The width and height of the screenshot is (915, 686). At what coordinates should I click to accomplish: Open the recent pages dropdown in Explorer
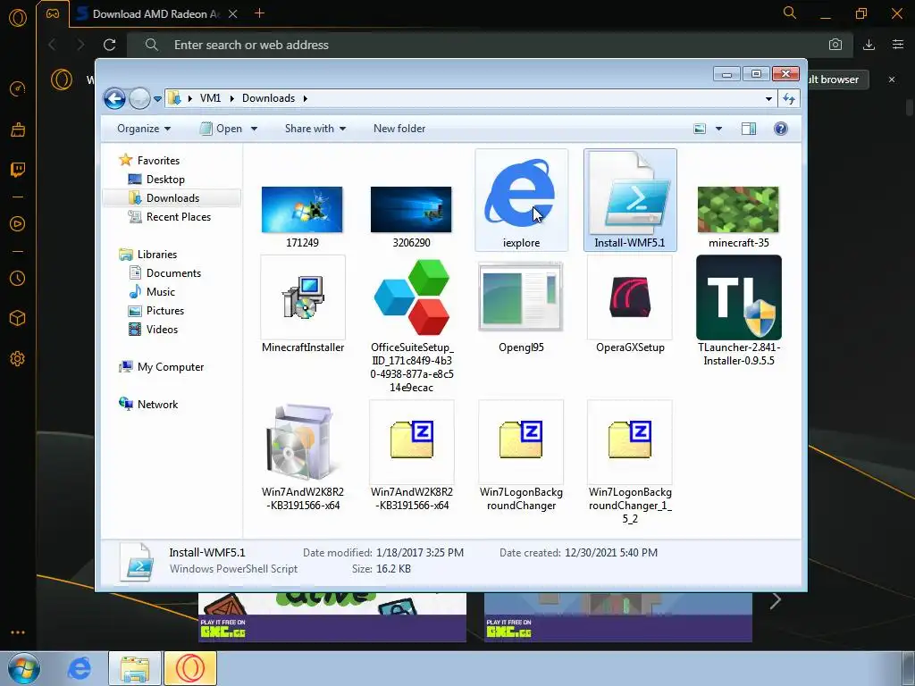click(x=157, y=99)
